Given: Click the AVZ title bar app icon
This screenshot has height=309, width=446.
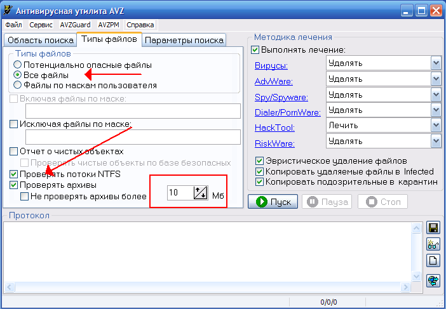Looking at the screenshot, I should pos(8,10).
